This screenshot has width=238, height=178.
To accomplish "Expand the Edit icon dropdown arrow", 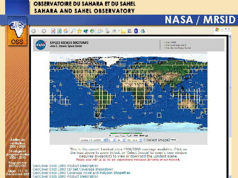I will tap(119, 31).
